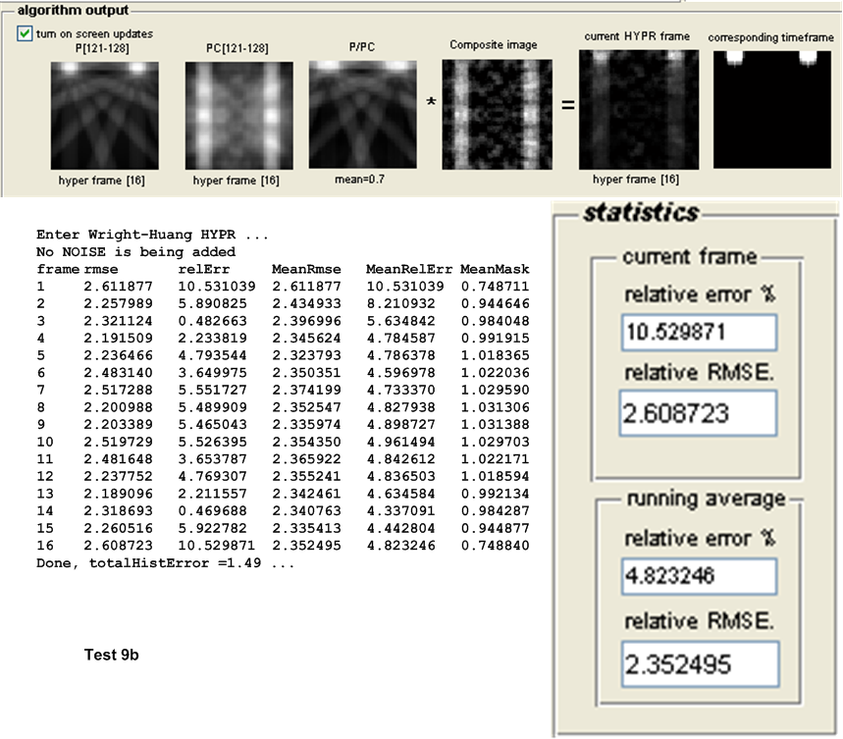
Task: Click the P/PC ratio image
Action: click(363, 113)
